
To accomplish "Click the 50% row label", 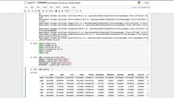I will coord(42,93).
